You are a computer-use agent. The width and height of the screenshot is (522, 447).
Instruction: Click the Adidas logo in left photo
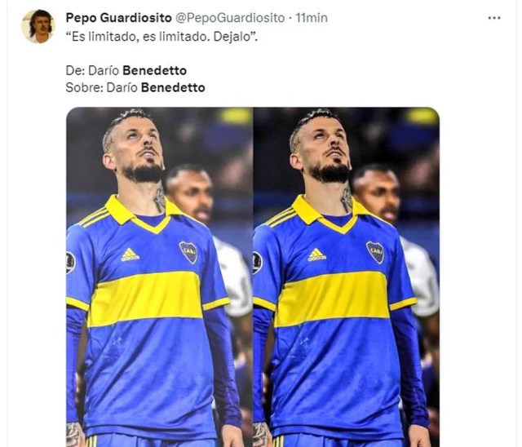pyautogui.click(x=130, y=254)
